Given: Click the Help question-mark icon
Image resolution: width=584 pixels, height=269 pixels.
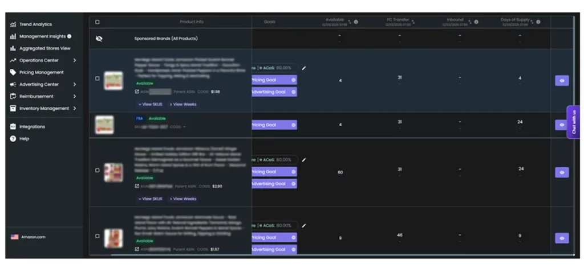Looking at the screenshot, I should click(13, 139).
